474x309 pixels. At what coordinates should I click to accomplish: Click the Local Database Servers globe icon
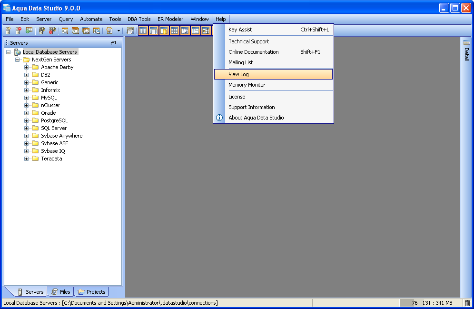(x=18, y=52)
